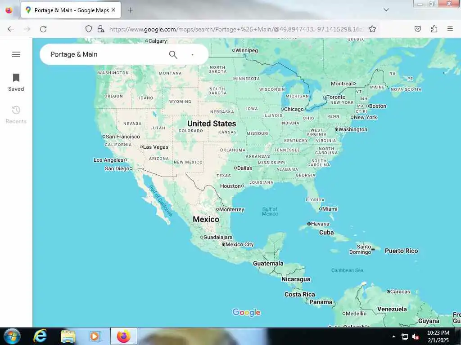Open a new browser tab
This screenshot has height=345, width=461.
(x=130, y=10)
